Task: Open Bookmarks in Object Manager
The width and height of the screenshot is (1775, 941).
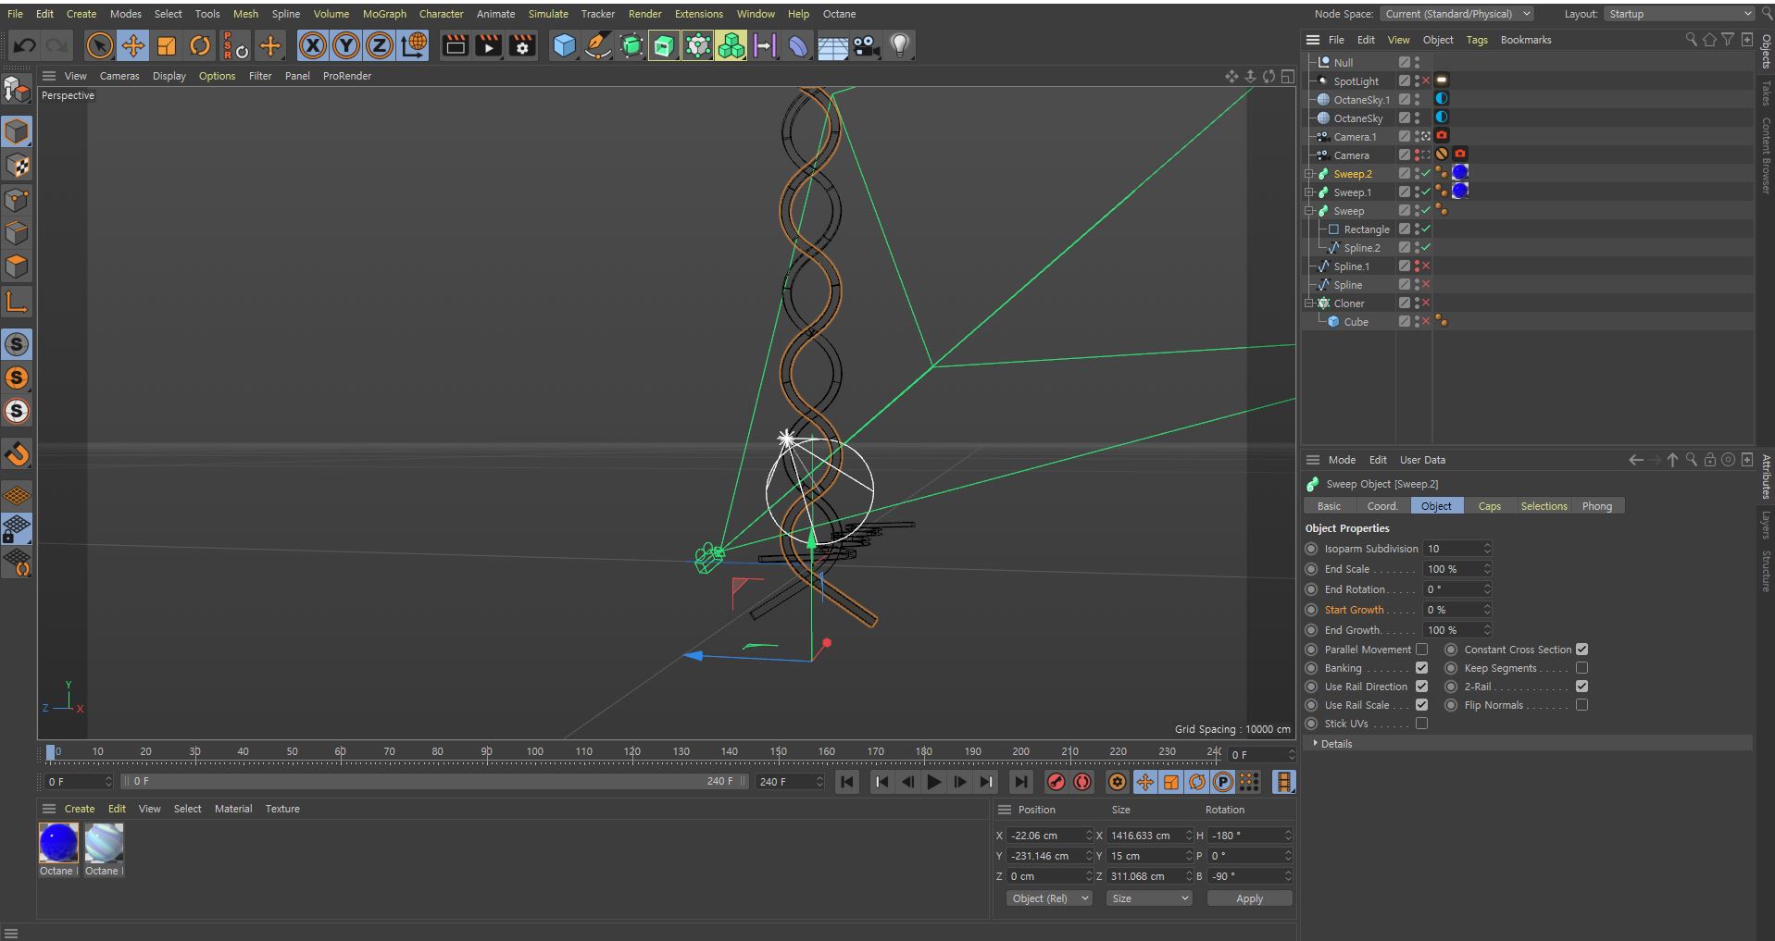Action: tap(1525, 40)
